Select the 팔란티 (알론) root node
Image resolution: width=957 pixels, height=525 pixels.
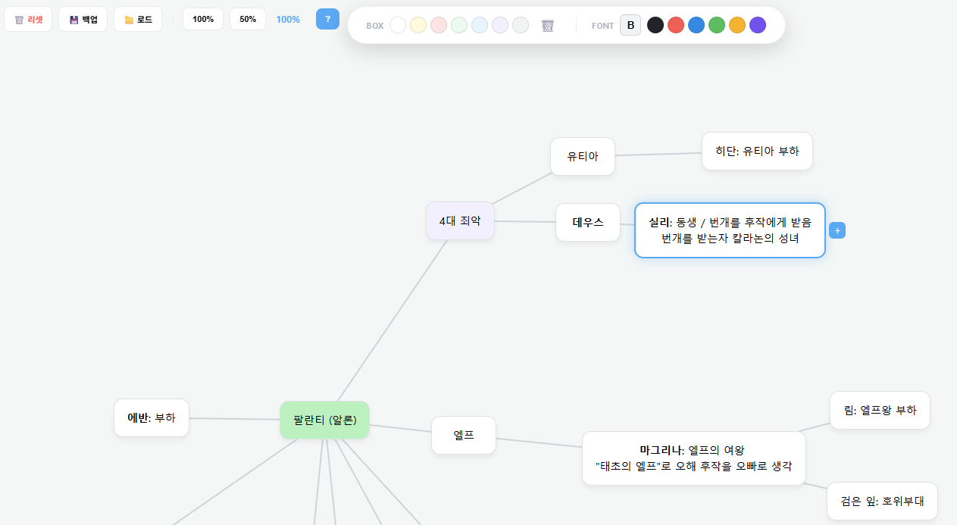[324, 419]
